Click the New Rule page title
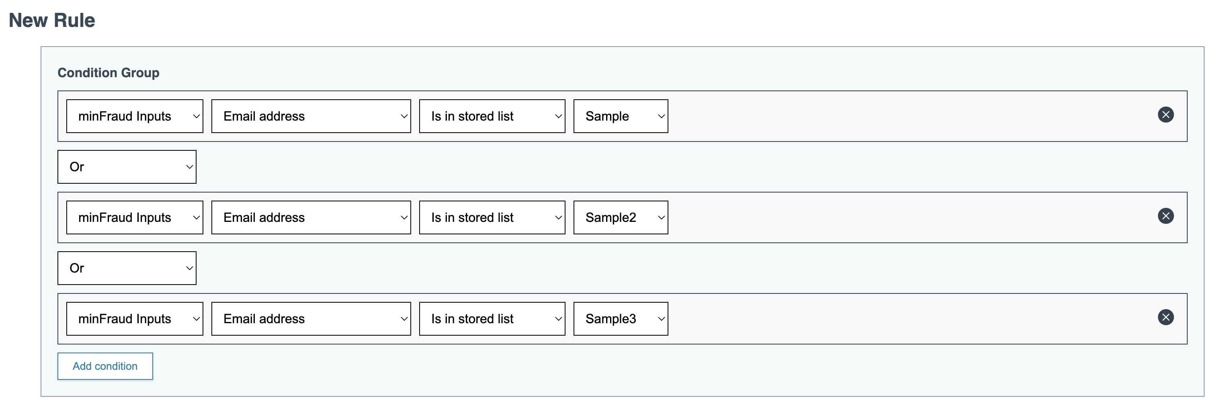1217x406 pixels. point(52,21)
